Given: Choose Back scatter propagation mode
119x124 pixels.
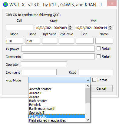Looking at the screenshot, I should [x=57, y=101].
